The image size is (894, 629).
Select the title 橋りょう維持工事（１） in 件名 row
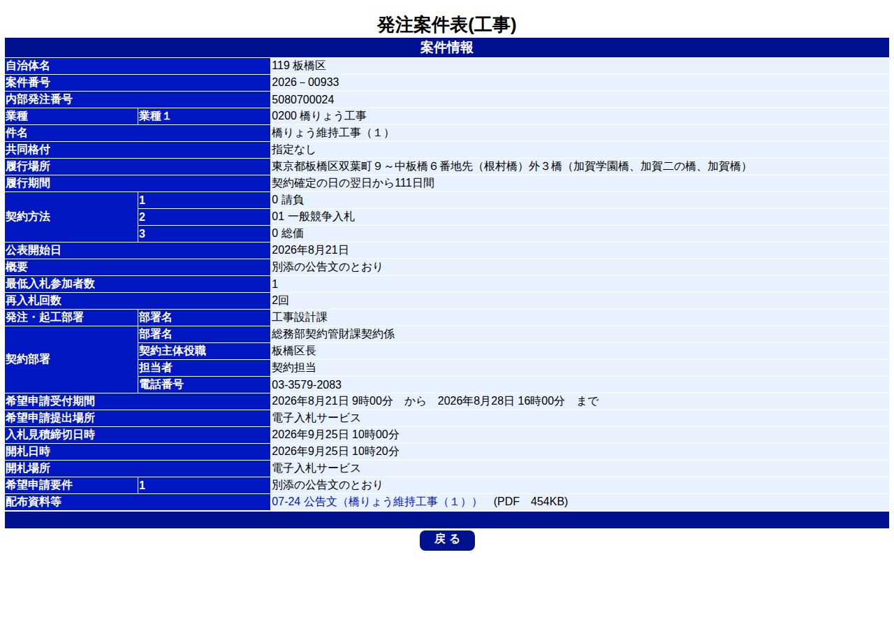point(332,133)
